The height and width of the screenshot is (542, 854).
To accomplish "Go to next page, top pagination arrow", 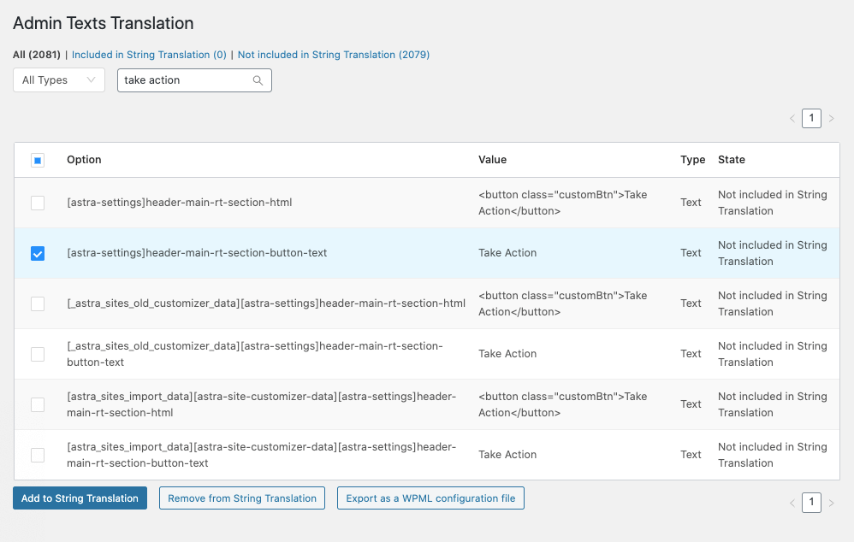I will 831,119.
